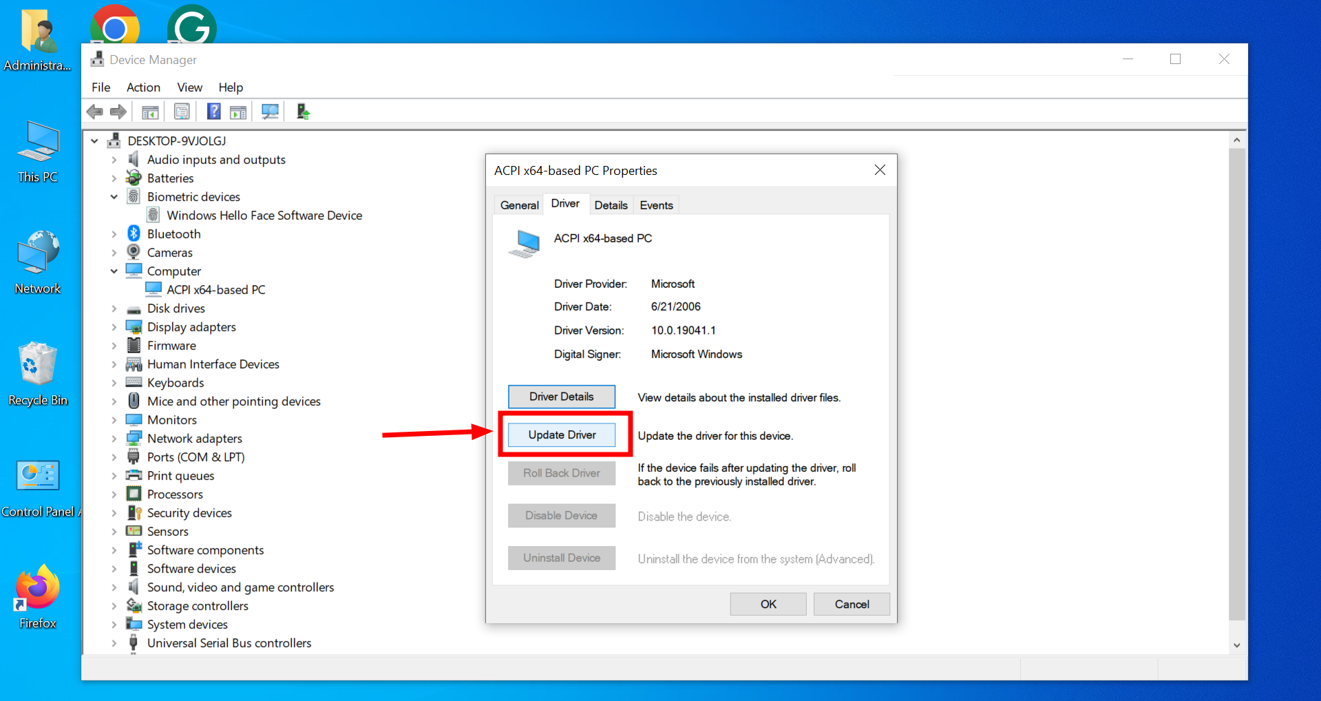Click the Scan for hardware changes icon
This screenshot has height=701, width=1321.
coord(270,111)
